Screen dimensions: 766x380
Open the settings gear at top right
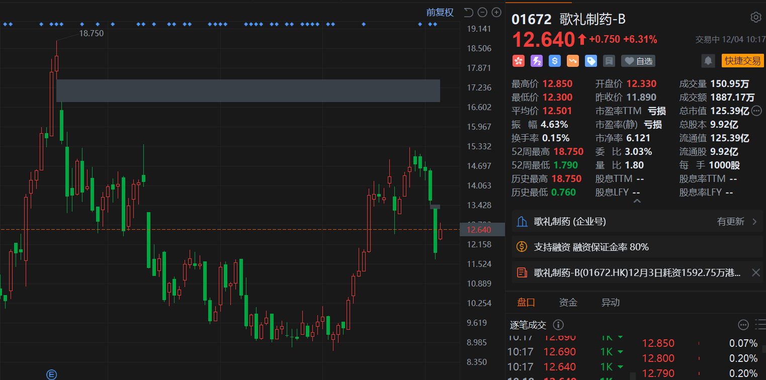click(x=755, y=17)
